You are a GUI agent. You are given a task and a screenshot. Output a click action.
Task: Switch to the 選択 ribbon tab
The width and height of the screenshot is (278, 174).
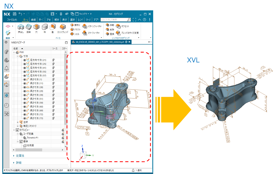(72, 20)
